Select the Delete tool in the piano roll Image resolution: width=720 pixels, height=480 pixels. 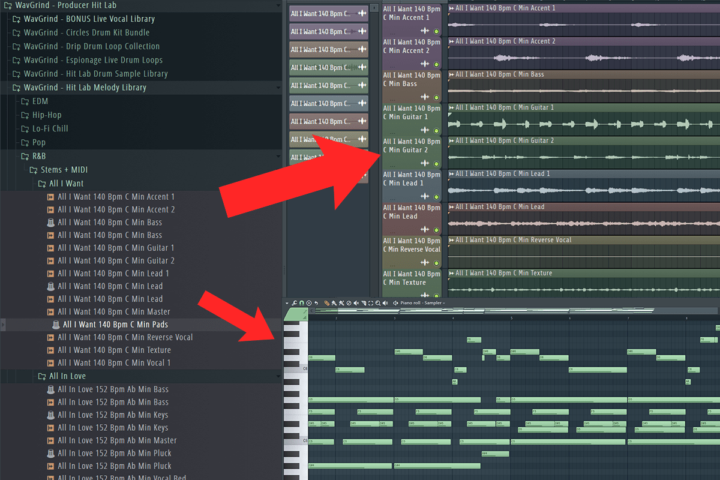pyautogui.click(x=349, y=303)
